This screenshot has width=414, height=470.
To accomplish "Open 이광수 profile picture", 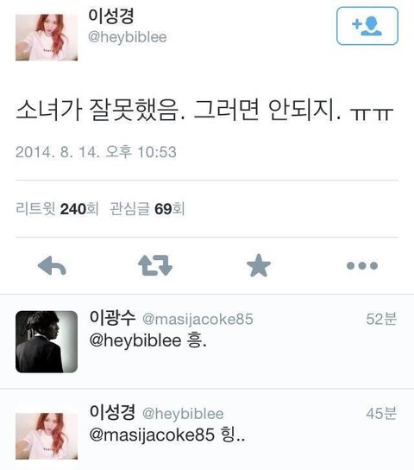I will click(47, 342).
